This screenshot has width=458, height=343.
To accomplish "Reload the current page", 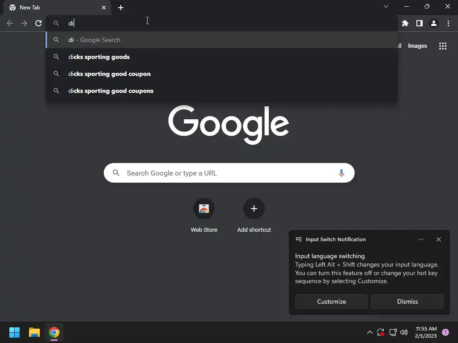I will click(38, 23).
